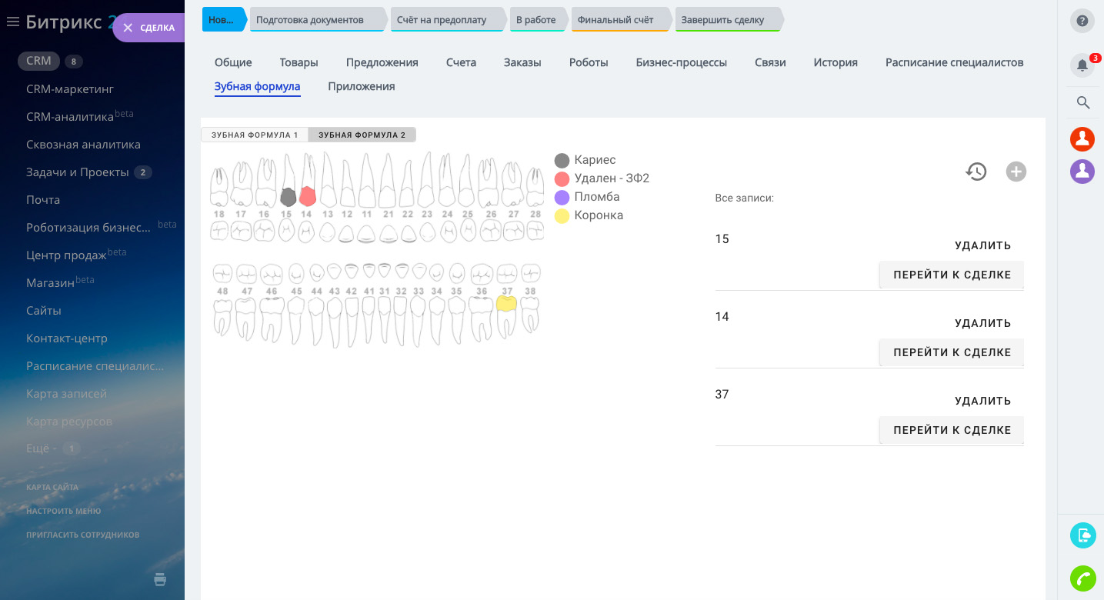Screen dimensions: 1104x600
Task: Click the gray plus add record icon
Action: (1016, 172)
